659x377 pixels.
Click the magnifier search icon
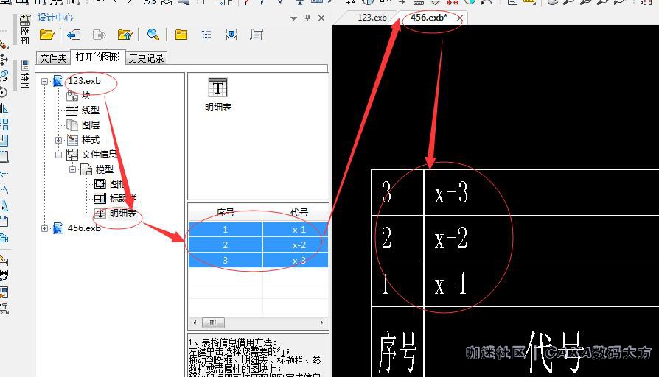tap(153, 35)
